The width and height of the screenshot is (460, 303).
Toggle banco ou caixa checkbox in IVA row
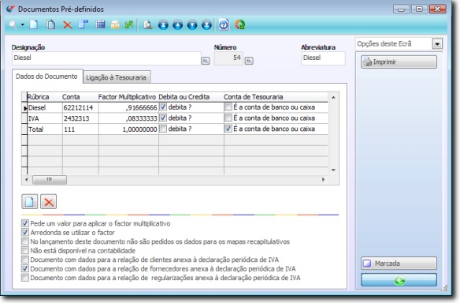[x=228, y=118]
